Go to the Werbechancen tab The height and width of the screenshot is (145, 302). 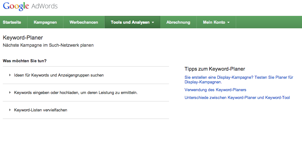(84, 22)
